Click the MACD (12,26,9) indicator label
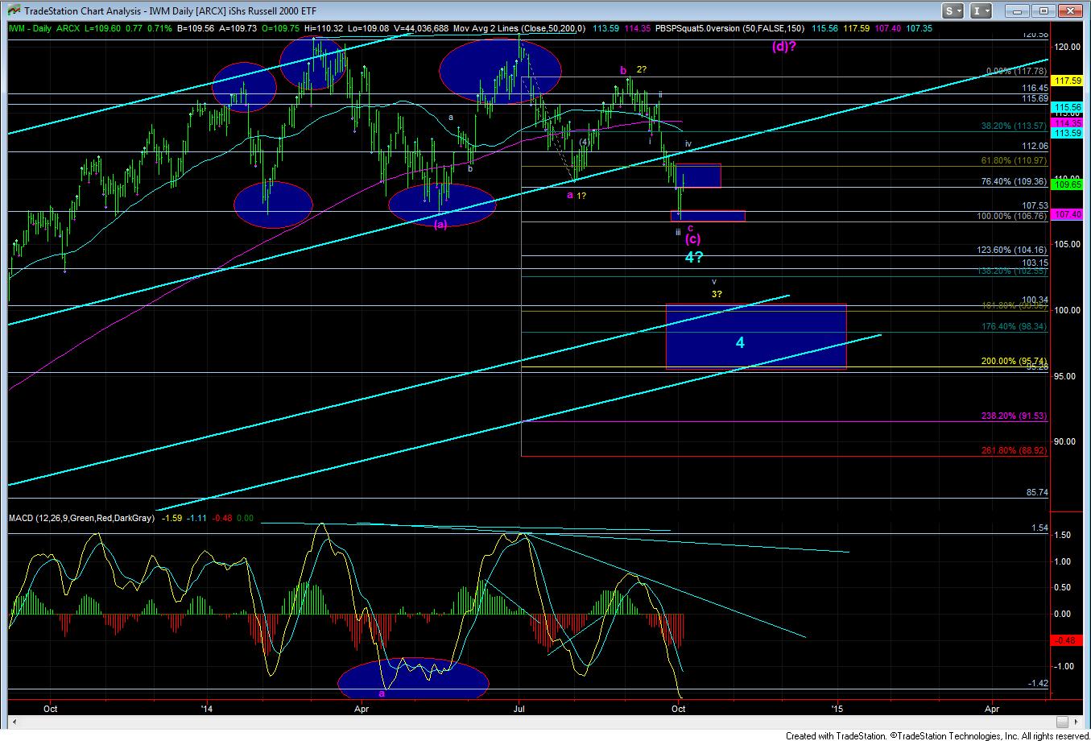Image resolution: width=1091 pixels, height=741 pixels. [x=81, y=519]
